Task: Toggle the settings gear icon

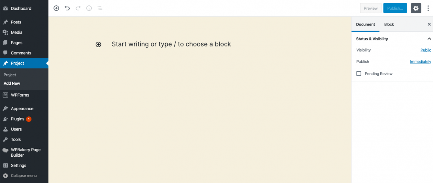Action: 416,8
